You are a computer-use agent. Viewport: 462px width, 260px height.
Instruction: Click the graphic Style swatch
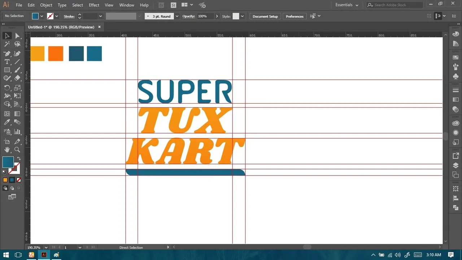tap(236, 16)
